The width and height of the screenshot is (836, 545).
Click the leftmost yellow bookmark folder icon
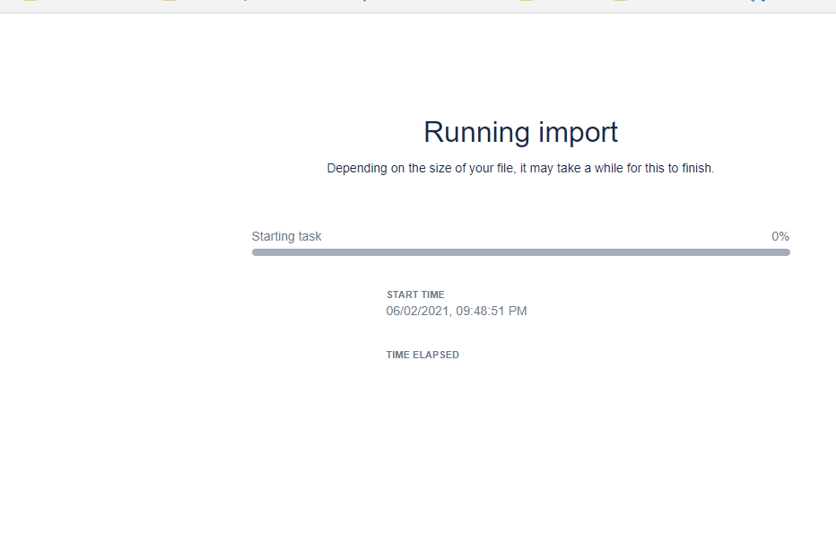30,1
